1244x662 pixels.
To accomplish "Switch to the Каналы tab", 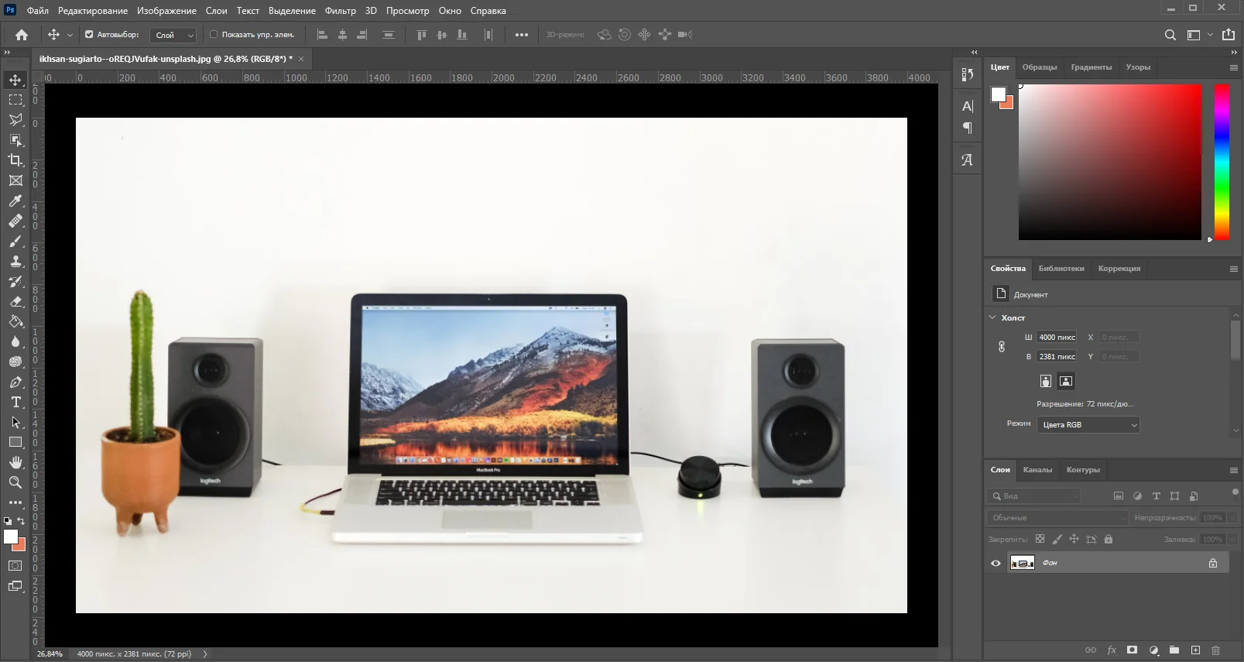I will tap(1037, 470).
